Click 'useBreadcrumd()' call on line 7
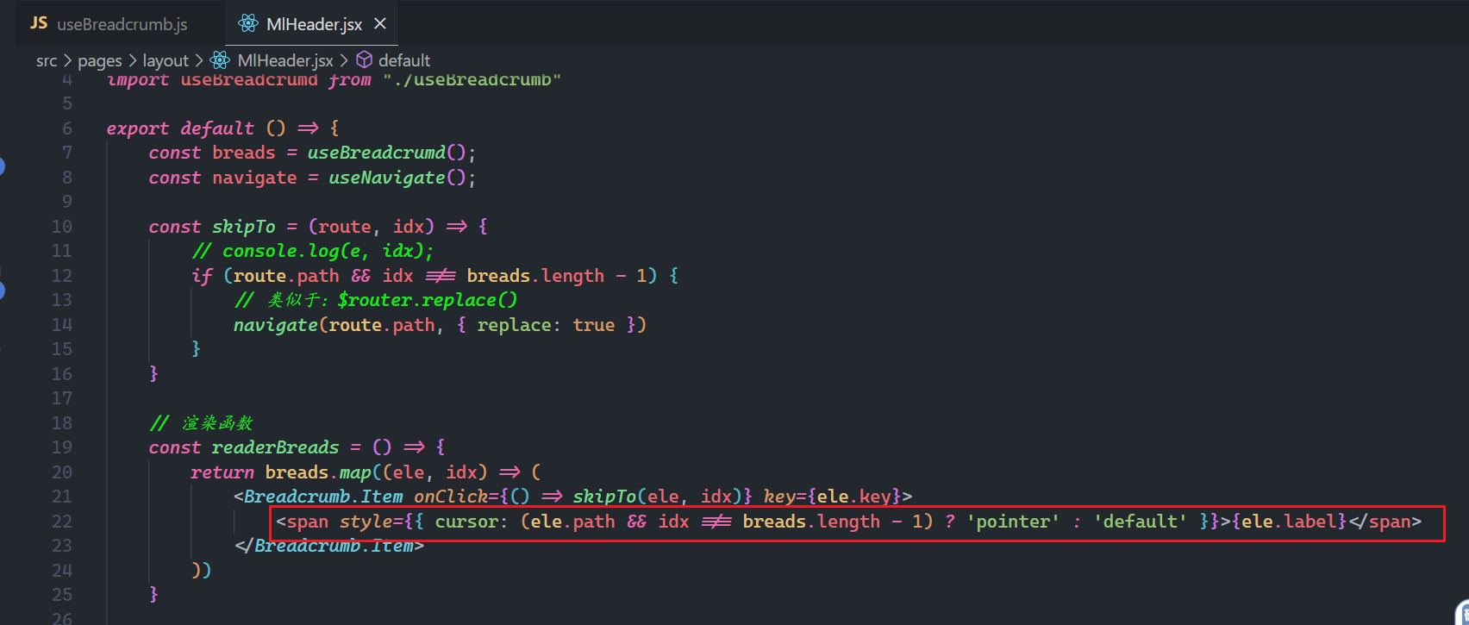Screen dimensions: 1469x625 386,153
